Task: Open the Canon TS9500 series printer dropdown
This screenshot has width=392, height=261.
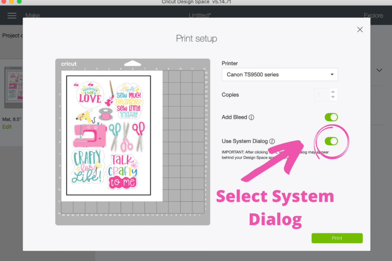Action: pos(279,75)
